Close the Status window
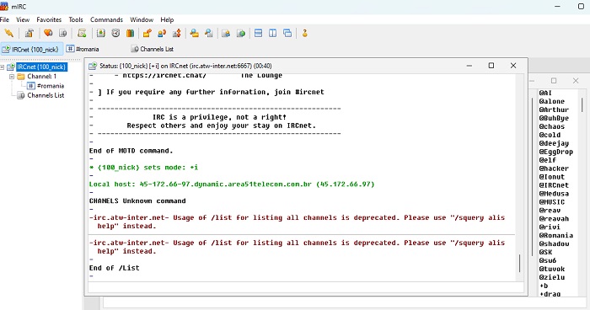 [513, 66]
